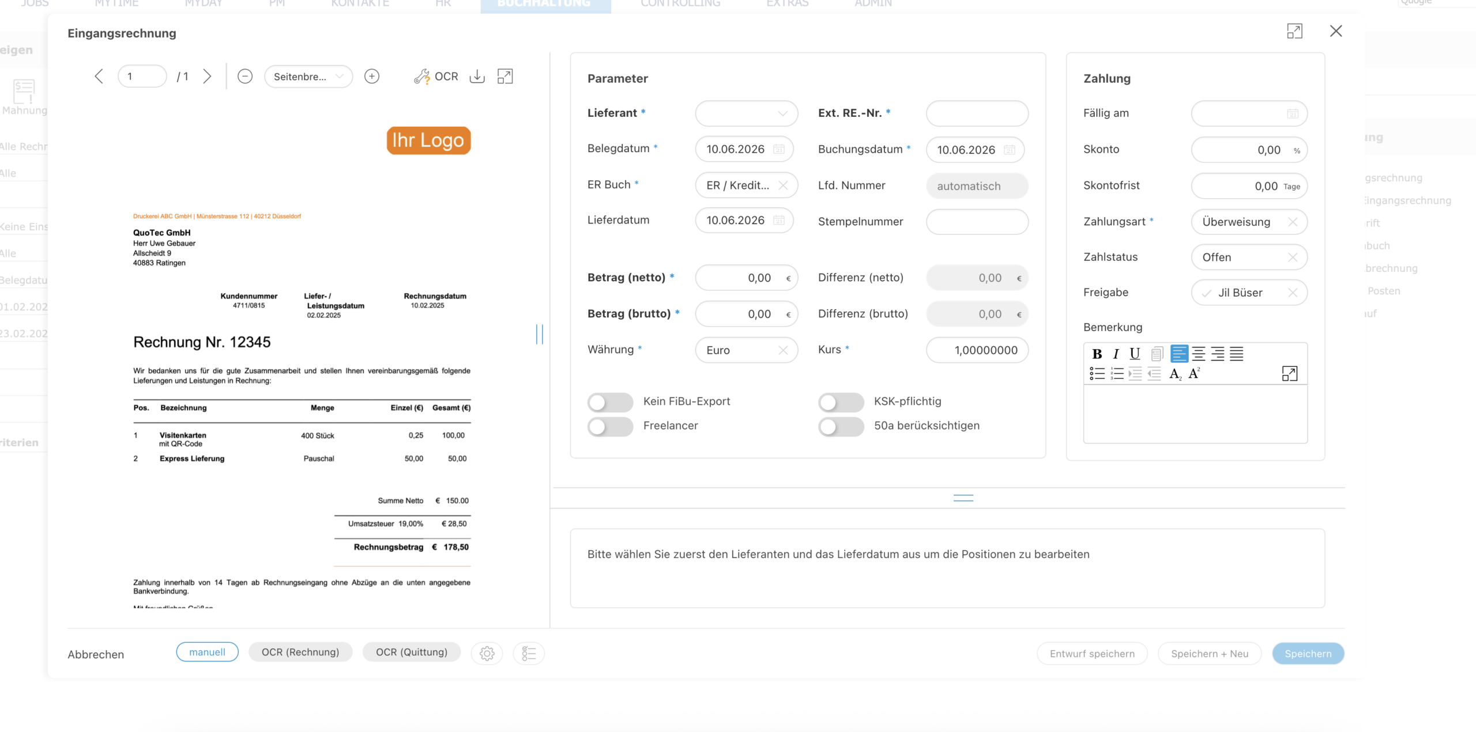Open Belegdatum calendar picker
Viewport: 1476px width, 732px height.
[779, 149]
